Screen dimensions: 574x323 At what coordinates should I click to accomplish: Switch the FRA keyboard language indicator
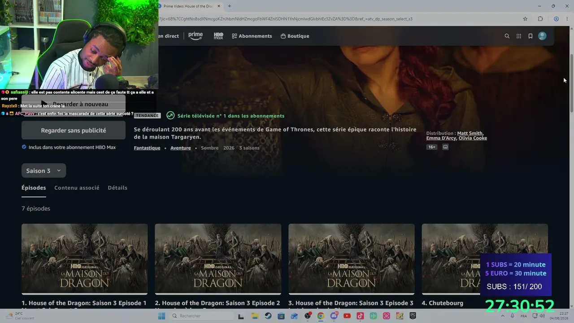524,316
